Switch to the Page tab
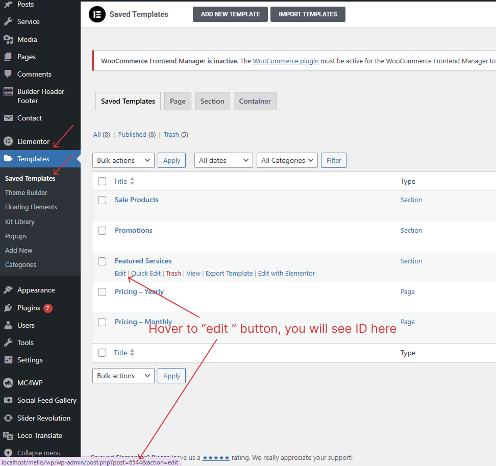This screenshot has height=466, width=496. (178, 101)
